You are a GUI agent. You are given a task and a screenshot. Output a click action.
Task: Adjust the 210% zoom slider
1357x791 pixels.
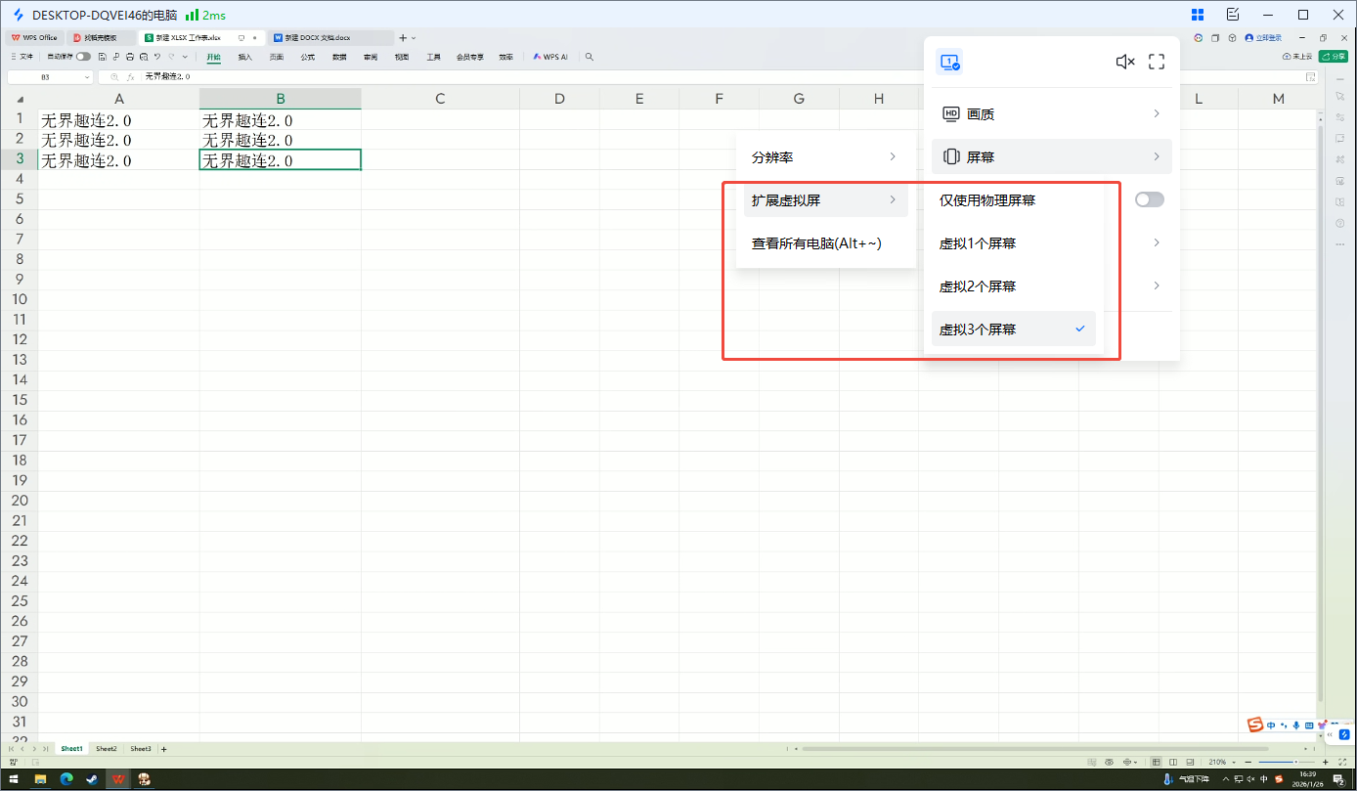(1296, 762)
